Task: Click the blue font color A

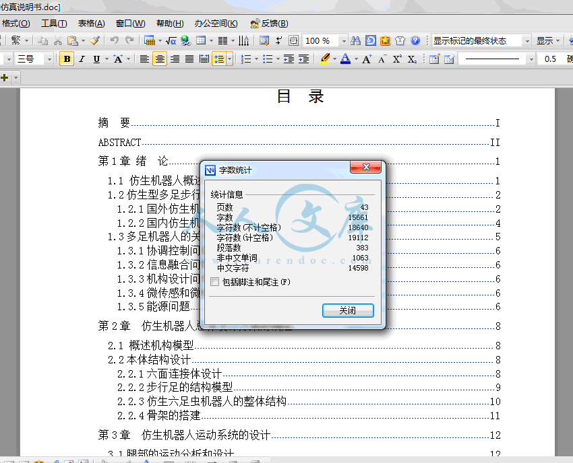Action: point(345,59)
